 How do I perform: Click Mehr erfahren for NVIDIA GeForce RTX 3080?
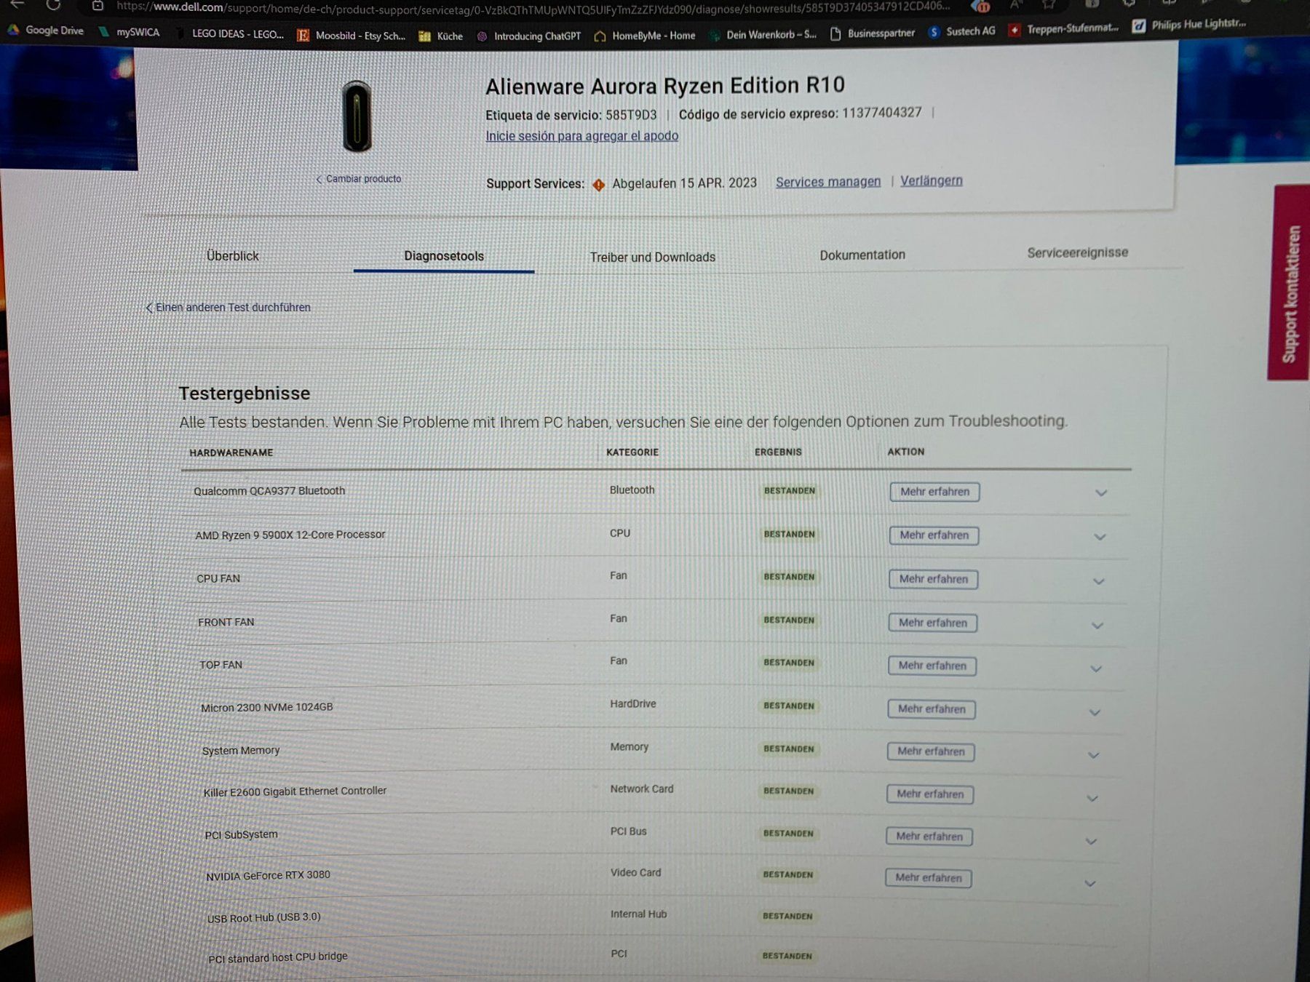(x=928, y=878)
